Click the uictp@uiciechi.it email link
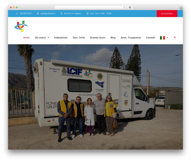Screen dimensions: 191x161 pos(48,13)
